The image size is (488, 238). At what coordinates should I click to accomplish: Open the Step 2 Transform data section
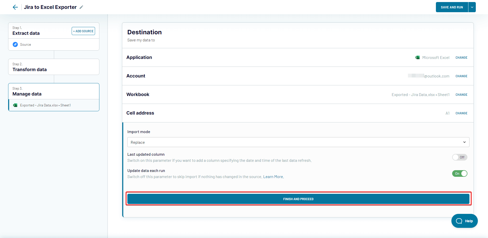pos(54,67)
